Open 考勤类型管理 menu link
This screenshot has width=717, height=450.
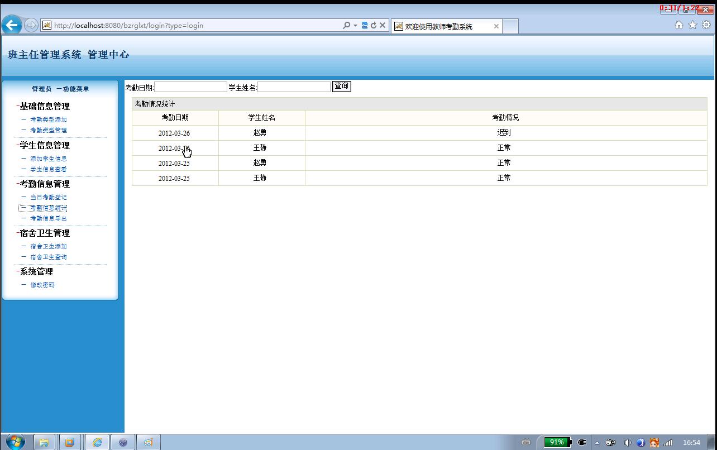tap(48, 130)
